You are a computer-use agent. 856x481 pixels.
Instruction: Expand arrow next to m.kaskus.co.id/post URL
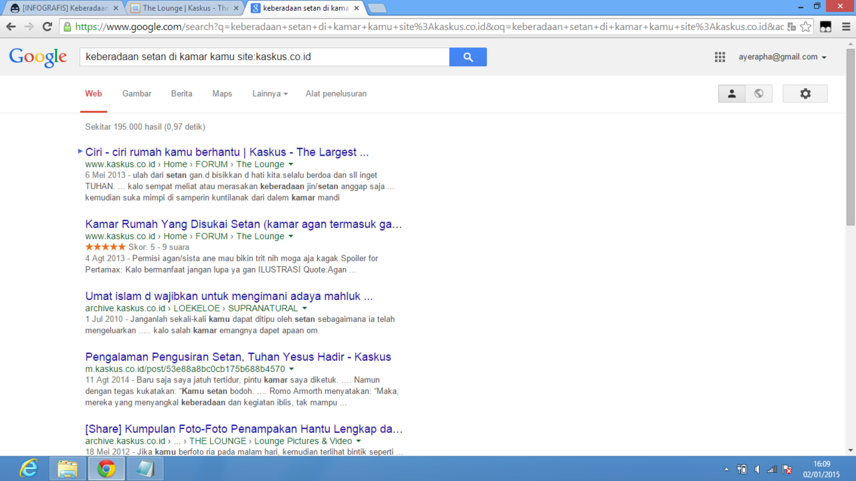(x=292, y=369)
